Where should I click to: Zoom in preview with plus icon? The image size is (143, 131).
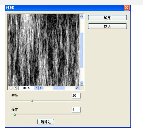click(x=15, y=88)
